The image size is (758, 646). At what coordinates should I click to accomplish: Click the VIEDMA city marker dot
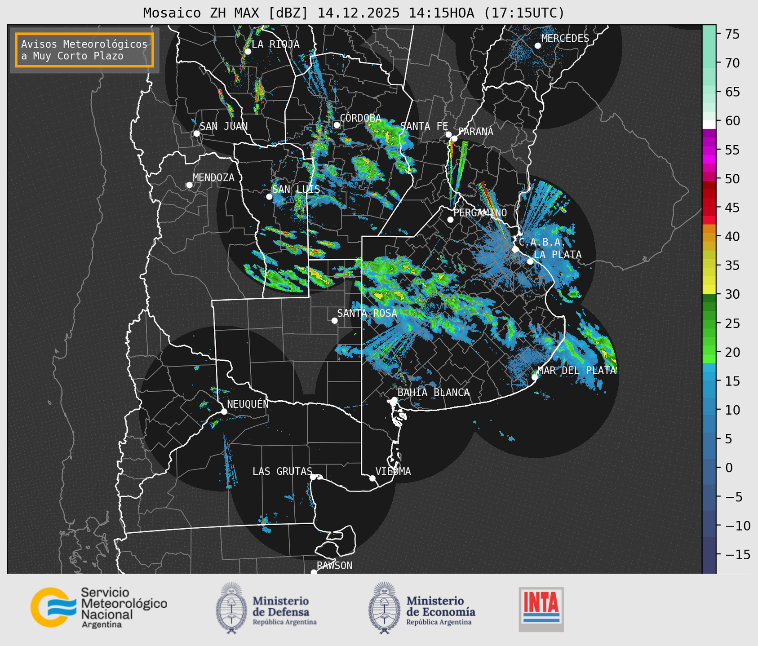tap(372, 478)
